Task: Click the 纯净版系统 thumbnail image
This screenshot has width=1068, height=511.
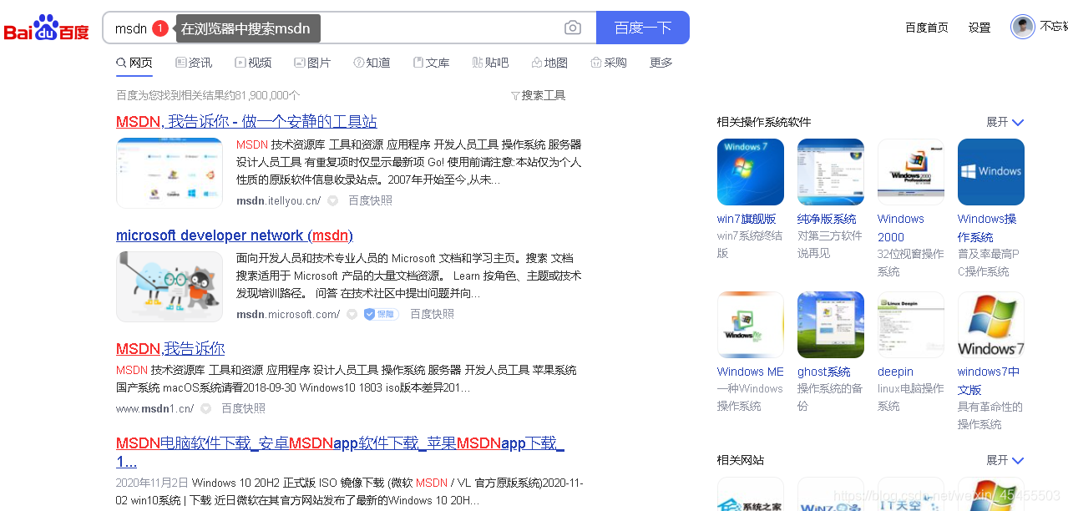Action: click(x=831, y=172)
